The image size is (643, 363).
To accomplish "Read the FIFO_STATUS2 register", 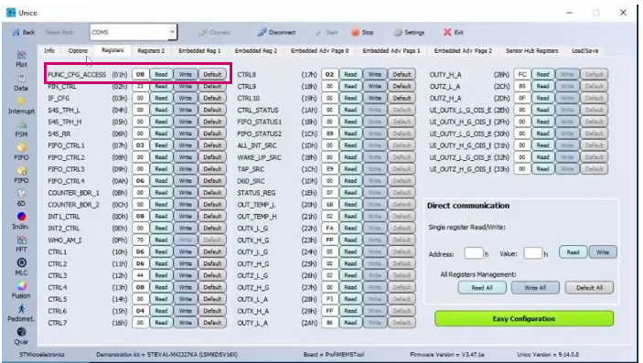I will click(350, 133).
